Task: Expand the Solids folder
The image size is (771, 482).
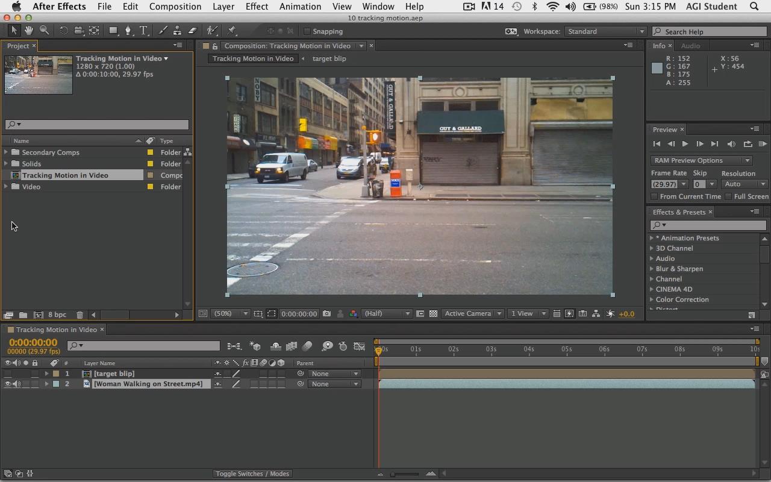Action: point(6,164)
